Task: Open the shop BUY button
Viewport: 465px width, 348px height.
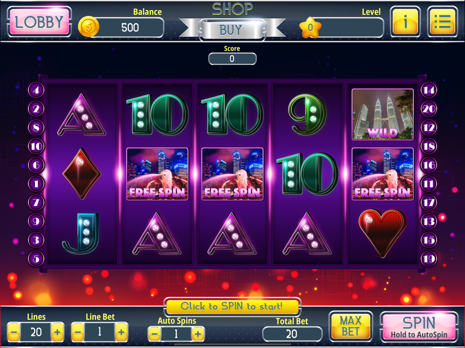Action: (x=232, y=30)
